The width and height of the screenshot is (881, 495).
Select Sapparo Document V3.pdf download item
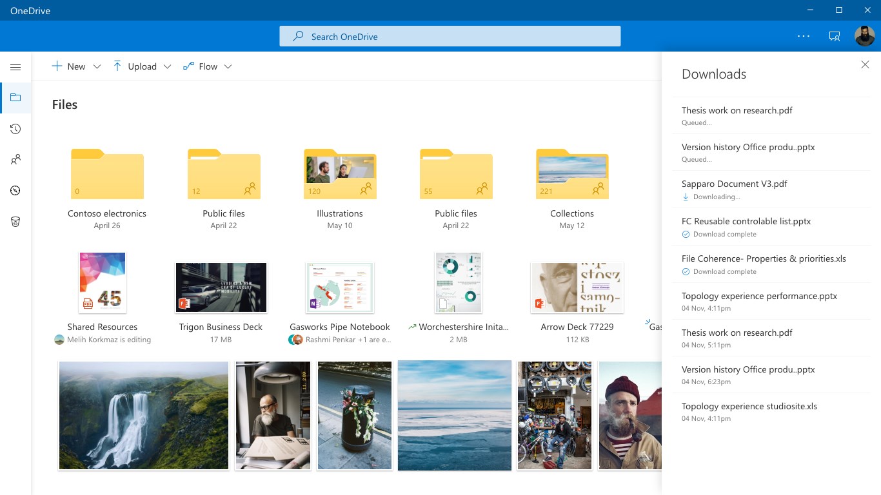[x=734, y=184]
